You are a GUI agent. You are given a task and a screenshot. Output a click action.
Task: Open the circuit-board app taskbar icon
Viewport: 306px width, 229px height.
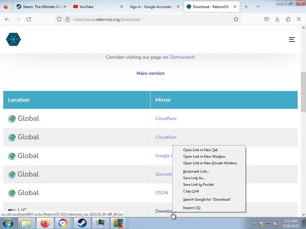(x=100, y=223)
